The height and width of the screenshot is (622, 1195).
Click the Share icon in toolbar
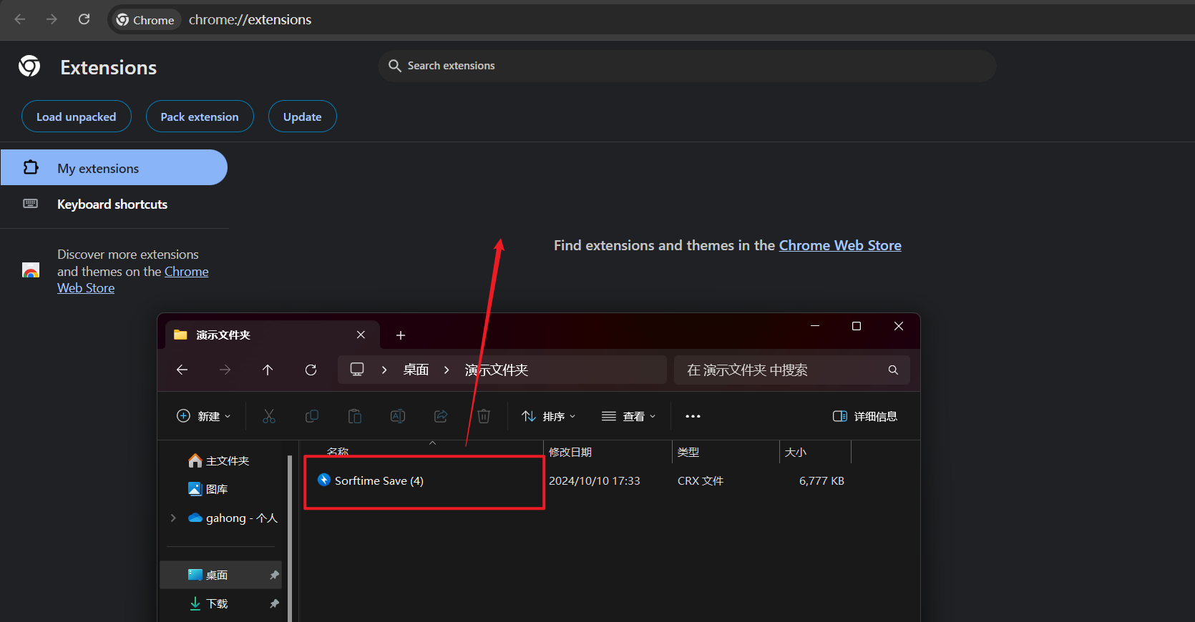tap(441, 416)
